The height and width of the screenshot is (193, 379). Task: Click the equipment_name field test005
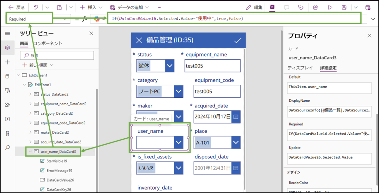[x=213, y=66]
